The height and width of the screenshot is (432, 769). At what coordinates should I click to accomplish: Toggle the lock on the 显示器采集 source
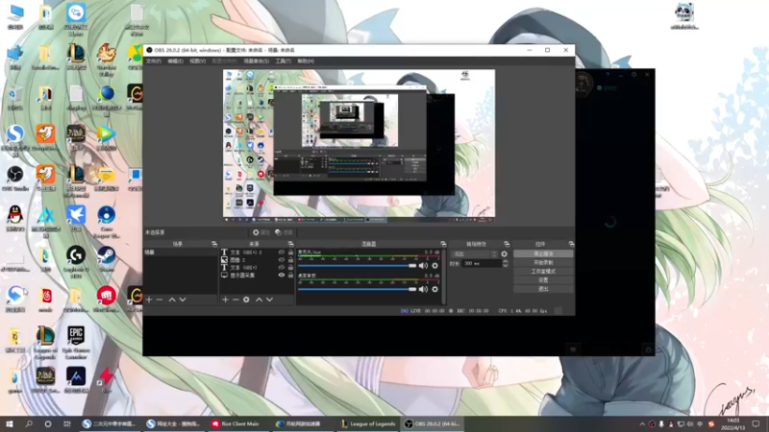290,276
